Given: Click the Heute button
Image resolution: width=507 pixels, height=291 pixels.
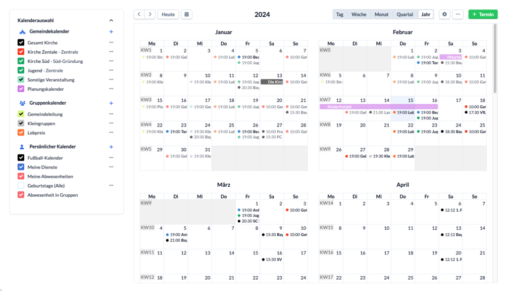Looking at the screenshot, I should [168, 14].
